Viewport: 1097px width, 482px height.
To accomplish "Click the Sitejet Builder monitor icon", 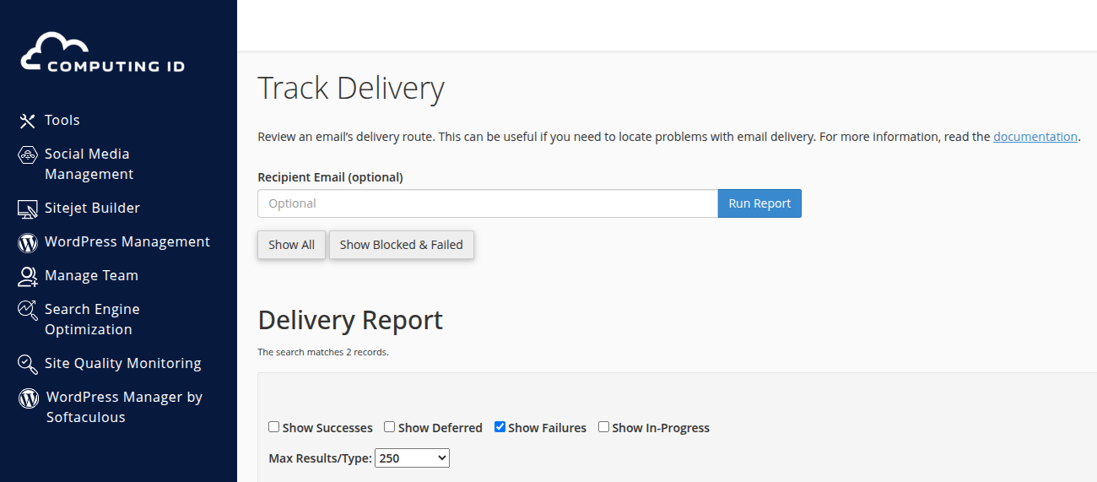I will coord(28,209).
